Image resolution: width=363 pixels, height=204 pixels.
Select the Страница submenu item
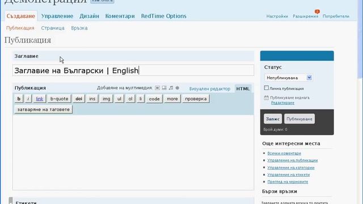[53, 28]
